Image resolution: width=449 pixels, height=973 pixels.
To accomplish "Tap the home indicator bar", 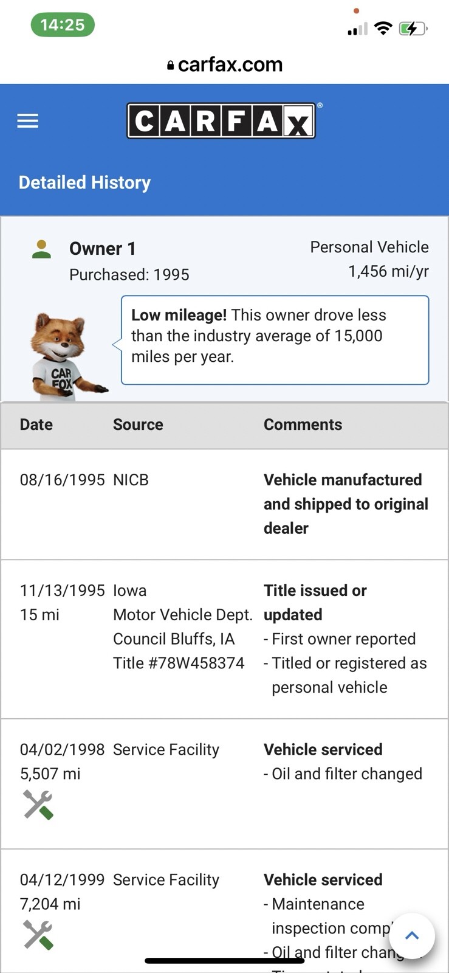I will [224, 961].
